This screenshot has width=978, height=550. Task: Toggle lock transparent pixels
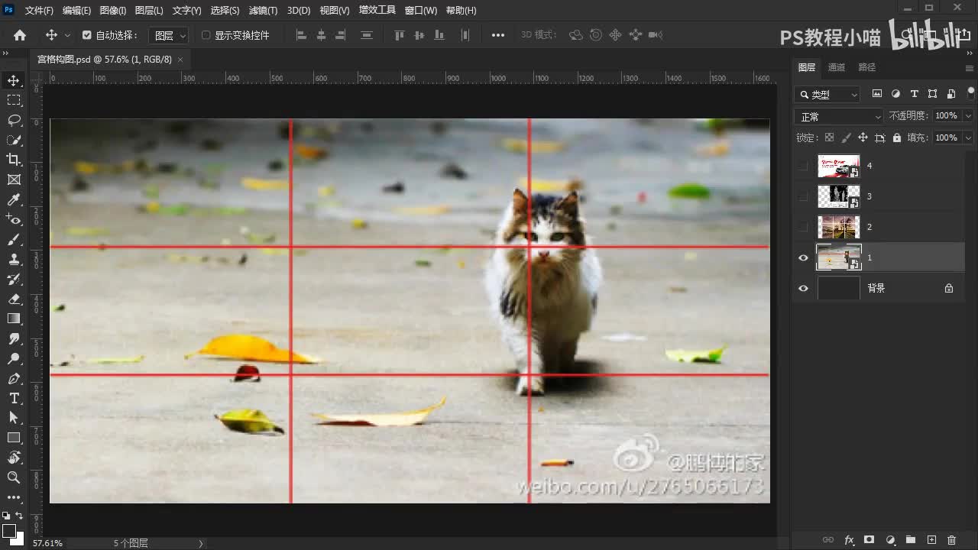[x=829, y=137]
